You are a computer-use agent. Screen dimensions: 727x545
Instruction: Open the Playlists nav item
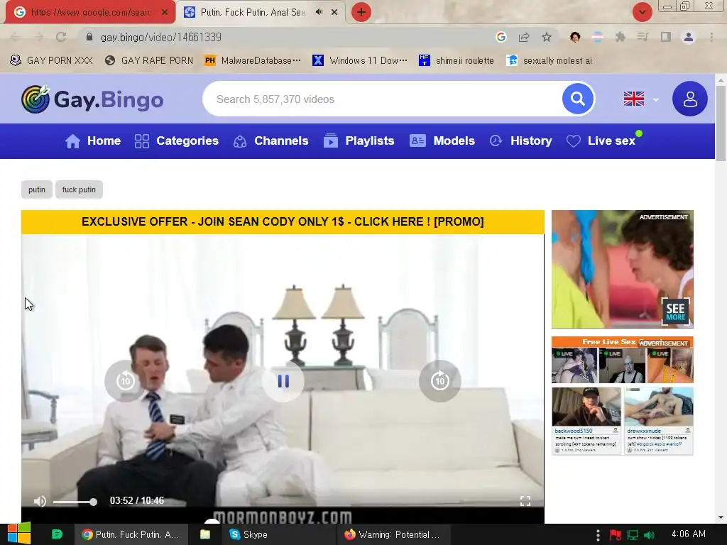[359, 141]
